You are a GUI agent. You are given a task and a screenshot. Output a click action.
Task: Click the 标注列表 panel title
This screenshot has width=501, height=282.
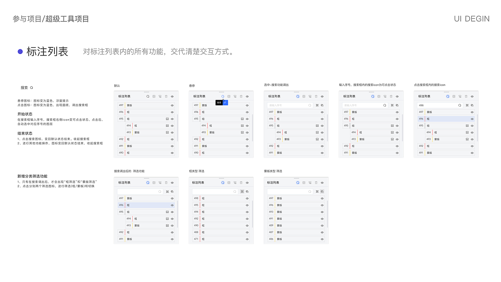pos(124,96)
